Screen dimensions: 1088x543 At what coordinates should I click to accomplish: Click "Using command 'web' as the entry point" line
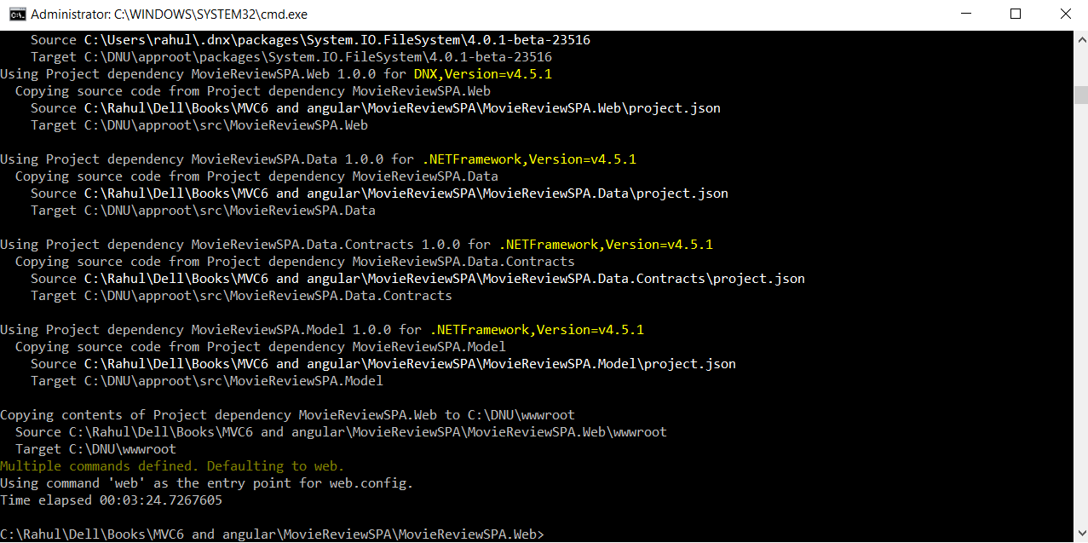click(x=206, y=483)
